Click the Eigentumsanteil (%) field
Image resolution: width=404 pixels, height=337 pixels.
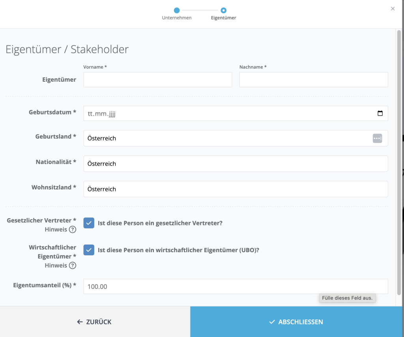tap(236, 286)
